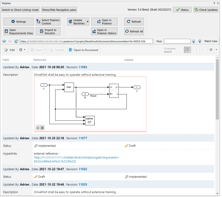The width and height of the screenshot is (222, 197).
Task: Click Import to Simulink button
Action: (48, 31)
